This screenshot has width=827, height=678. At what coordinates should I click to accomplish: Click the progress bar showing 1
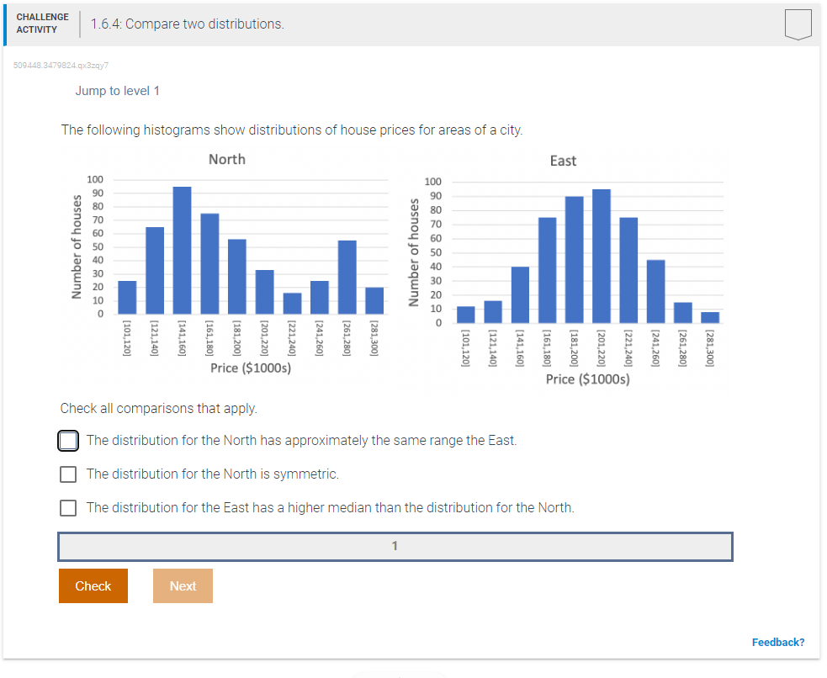click(x=395, y=546)
